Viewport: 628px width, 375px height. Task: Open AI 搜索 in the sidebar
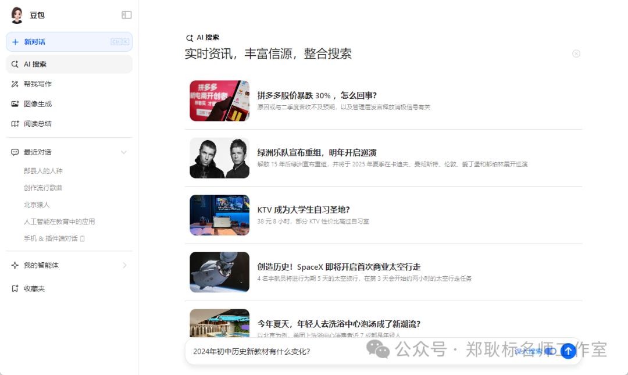[69, 64]
